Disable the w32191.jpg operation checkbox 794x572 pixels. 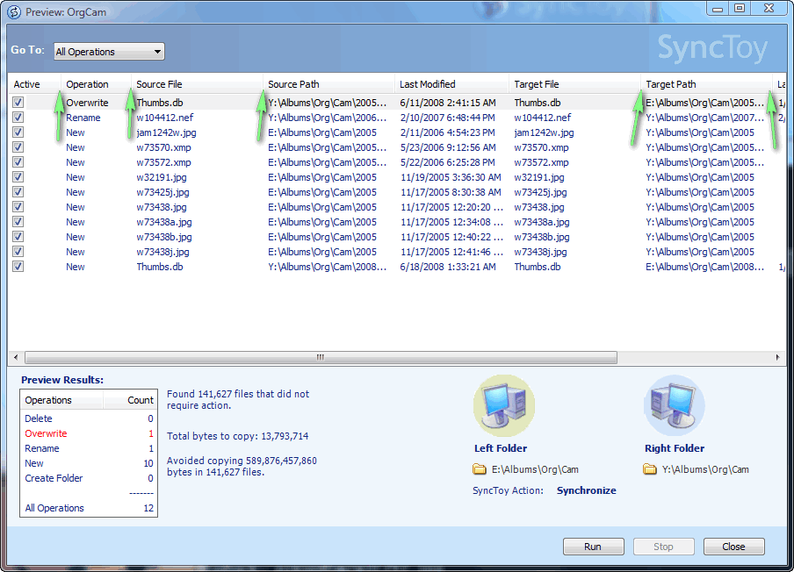click(18, 177)
